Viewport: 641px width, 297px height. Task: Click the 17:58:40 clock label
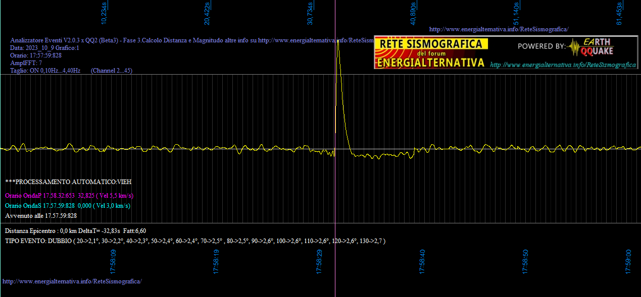[x=422, y=262]
